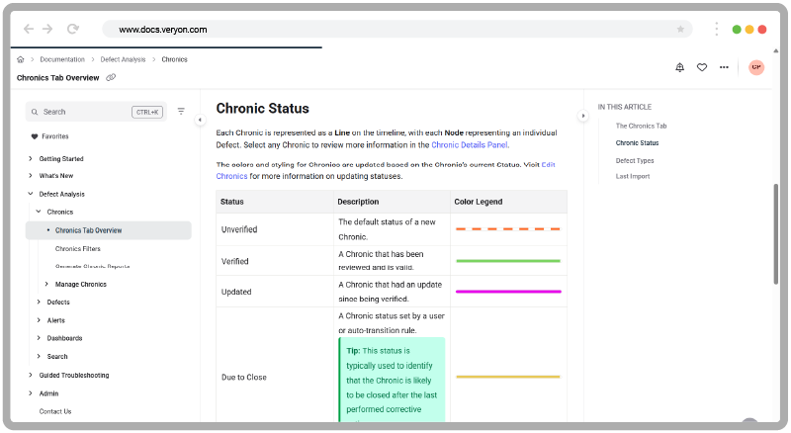The image size is (791, 433).
Task: Open the CP user avatar
Action: [x=756, y=67]
